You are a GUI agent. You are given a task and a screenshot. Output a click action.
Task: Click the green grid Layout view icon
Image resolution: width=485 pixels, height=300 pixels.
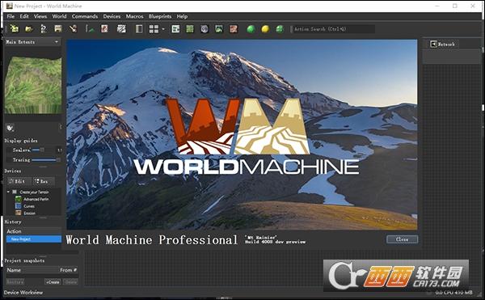[190, 29]
